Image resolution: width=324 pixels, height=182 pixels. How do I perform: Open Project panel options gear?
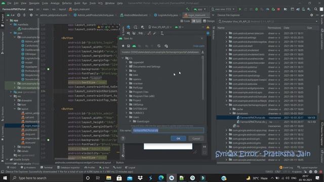tap(31, 15)
